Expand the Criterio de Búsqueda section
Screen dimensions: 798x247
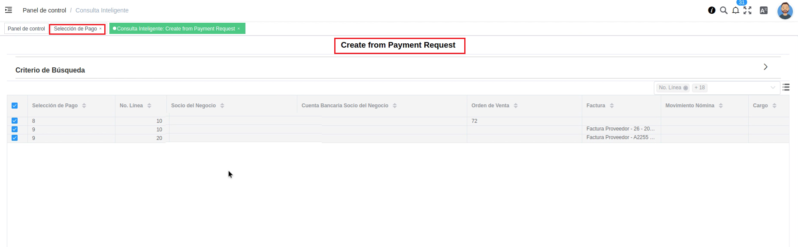[x=765, y=67]
